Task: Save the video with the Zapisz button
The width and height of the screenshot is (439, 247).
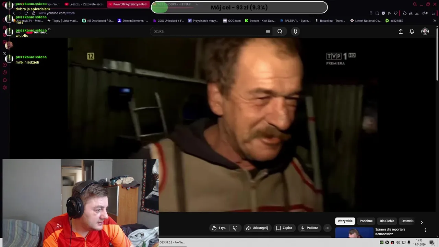Action: [284, 228]
